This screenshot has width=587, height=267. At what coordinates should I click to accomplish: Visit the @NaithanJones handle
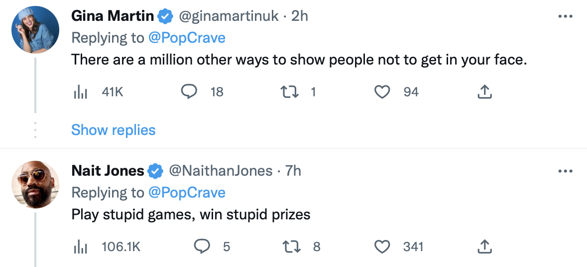tap(221, 171)
